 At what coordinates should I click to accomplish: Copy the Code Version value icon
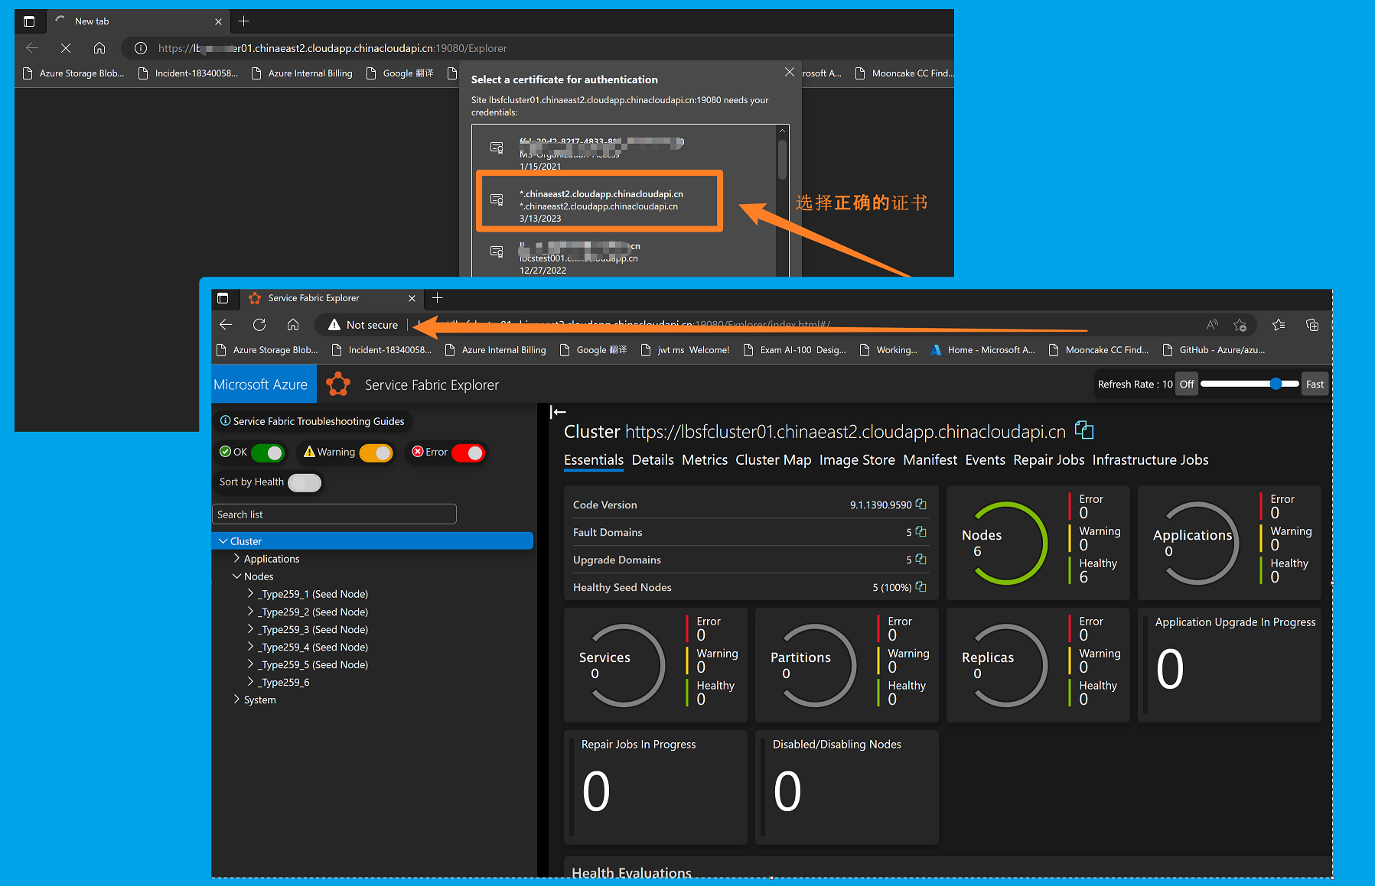[x=920, y=505]
